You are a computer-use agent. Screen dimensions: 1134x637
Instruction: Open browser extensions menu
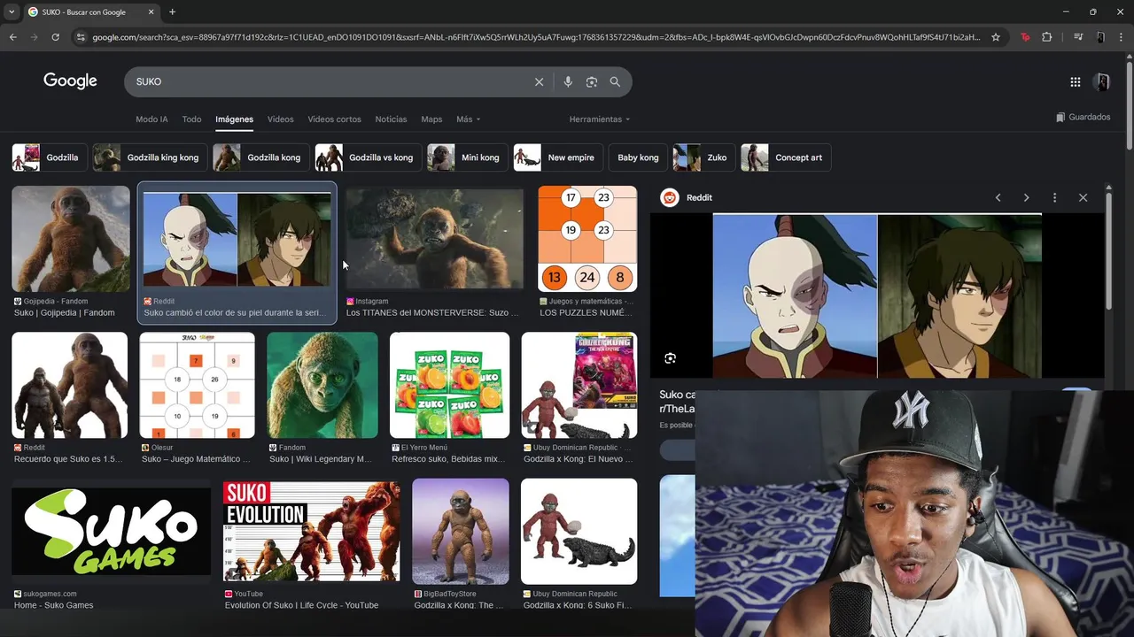point(1047,37)
